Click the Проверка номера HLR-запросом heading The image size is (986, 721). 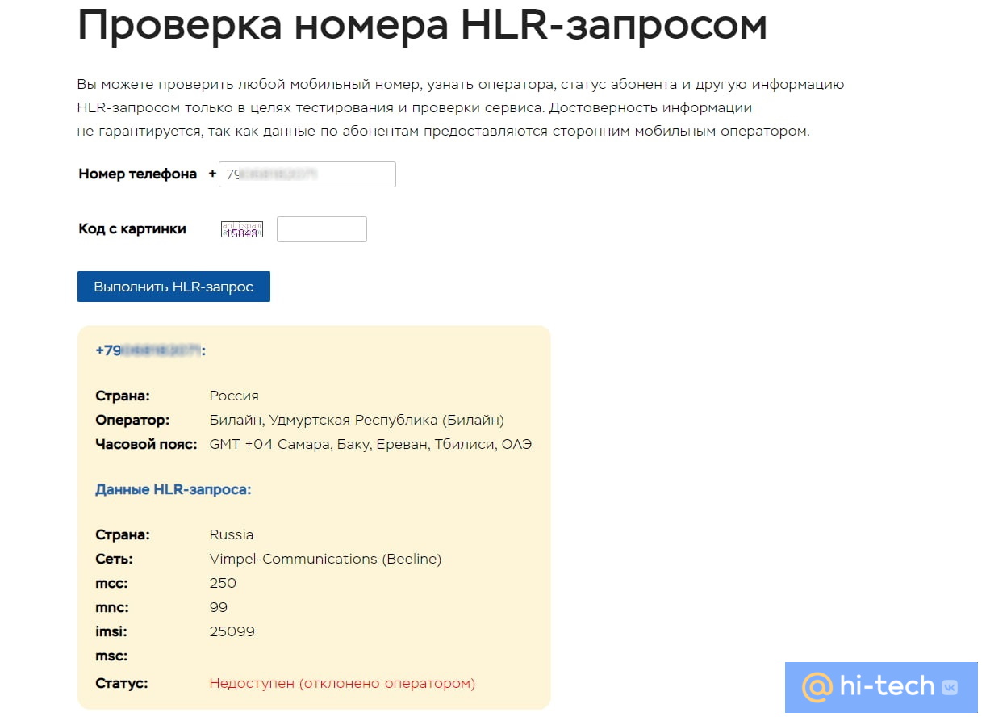(x=422, y=26)
